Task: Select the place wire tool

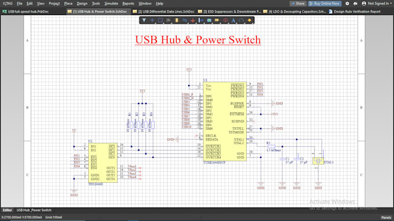Action: pos(185,20)
